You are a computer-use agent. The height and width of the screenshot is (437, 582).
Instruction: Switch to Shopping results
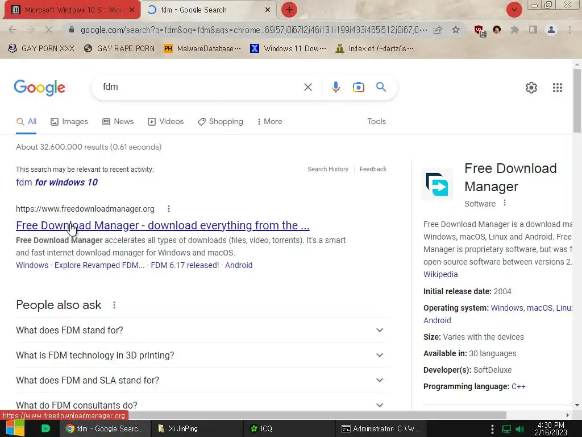click(x=221, y=122)
